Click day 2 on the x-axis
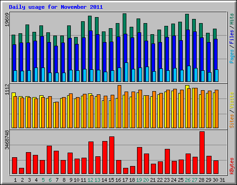The image size is (237, 185). [x=22, y=180]
